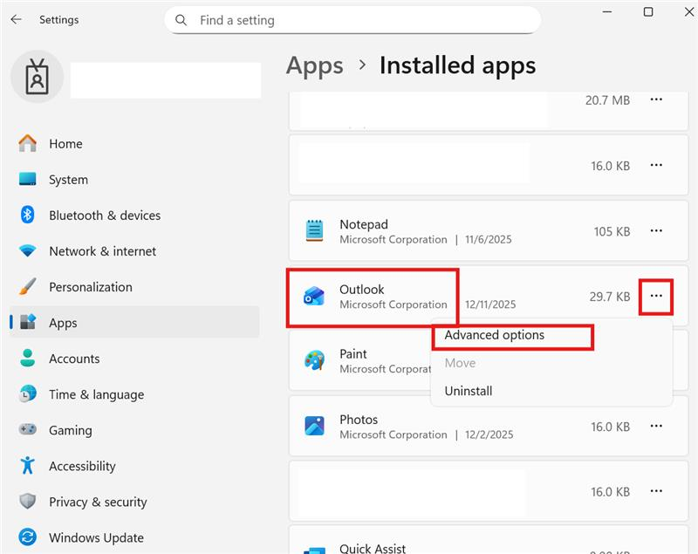
Task: Click Outlook's 29.7 KB size
Action: [x=609, y=297]
